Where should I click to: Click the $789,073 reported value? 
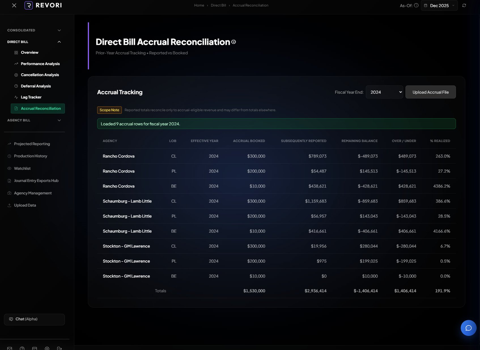click(x=317, y=156)
